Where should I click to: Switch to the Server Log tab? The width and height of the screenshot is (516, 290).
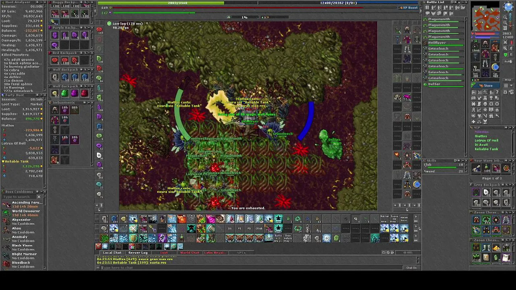(x=138, y=253)
